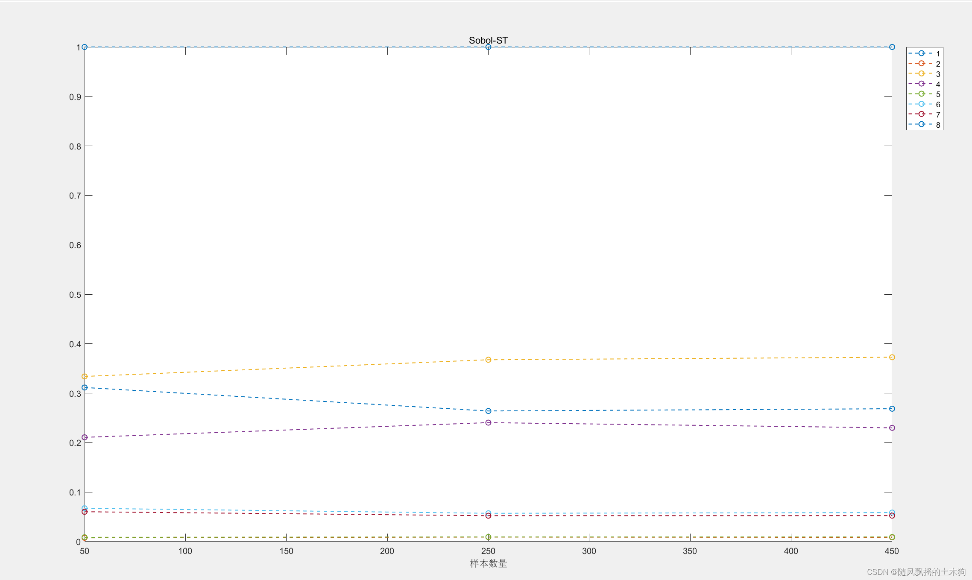Click the blue marker near 0.27 at 450
The image size is (972, 580).
pyautogui.click(x=892, y=409)
